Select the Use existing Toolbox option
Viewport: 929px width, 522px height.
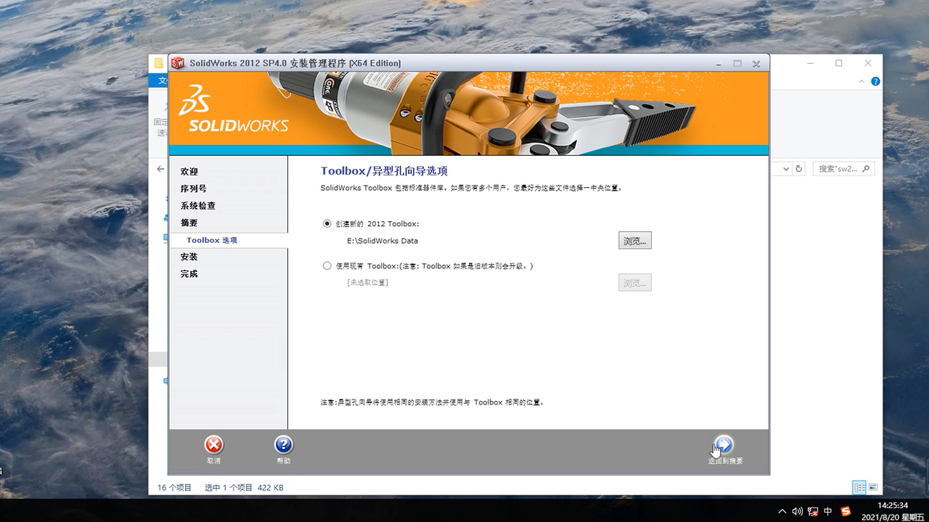coord(327,266)
